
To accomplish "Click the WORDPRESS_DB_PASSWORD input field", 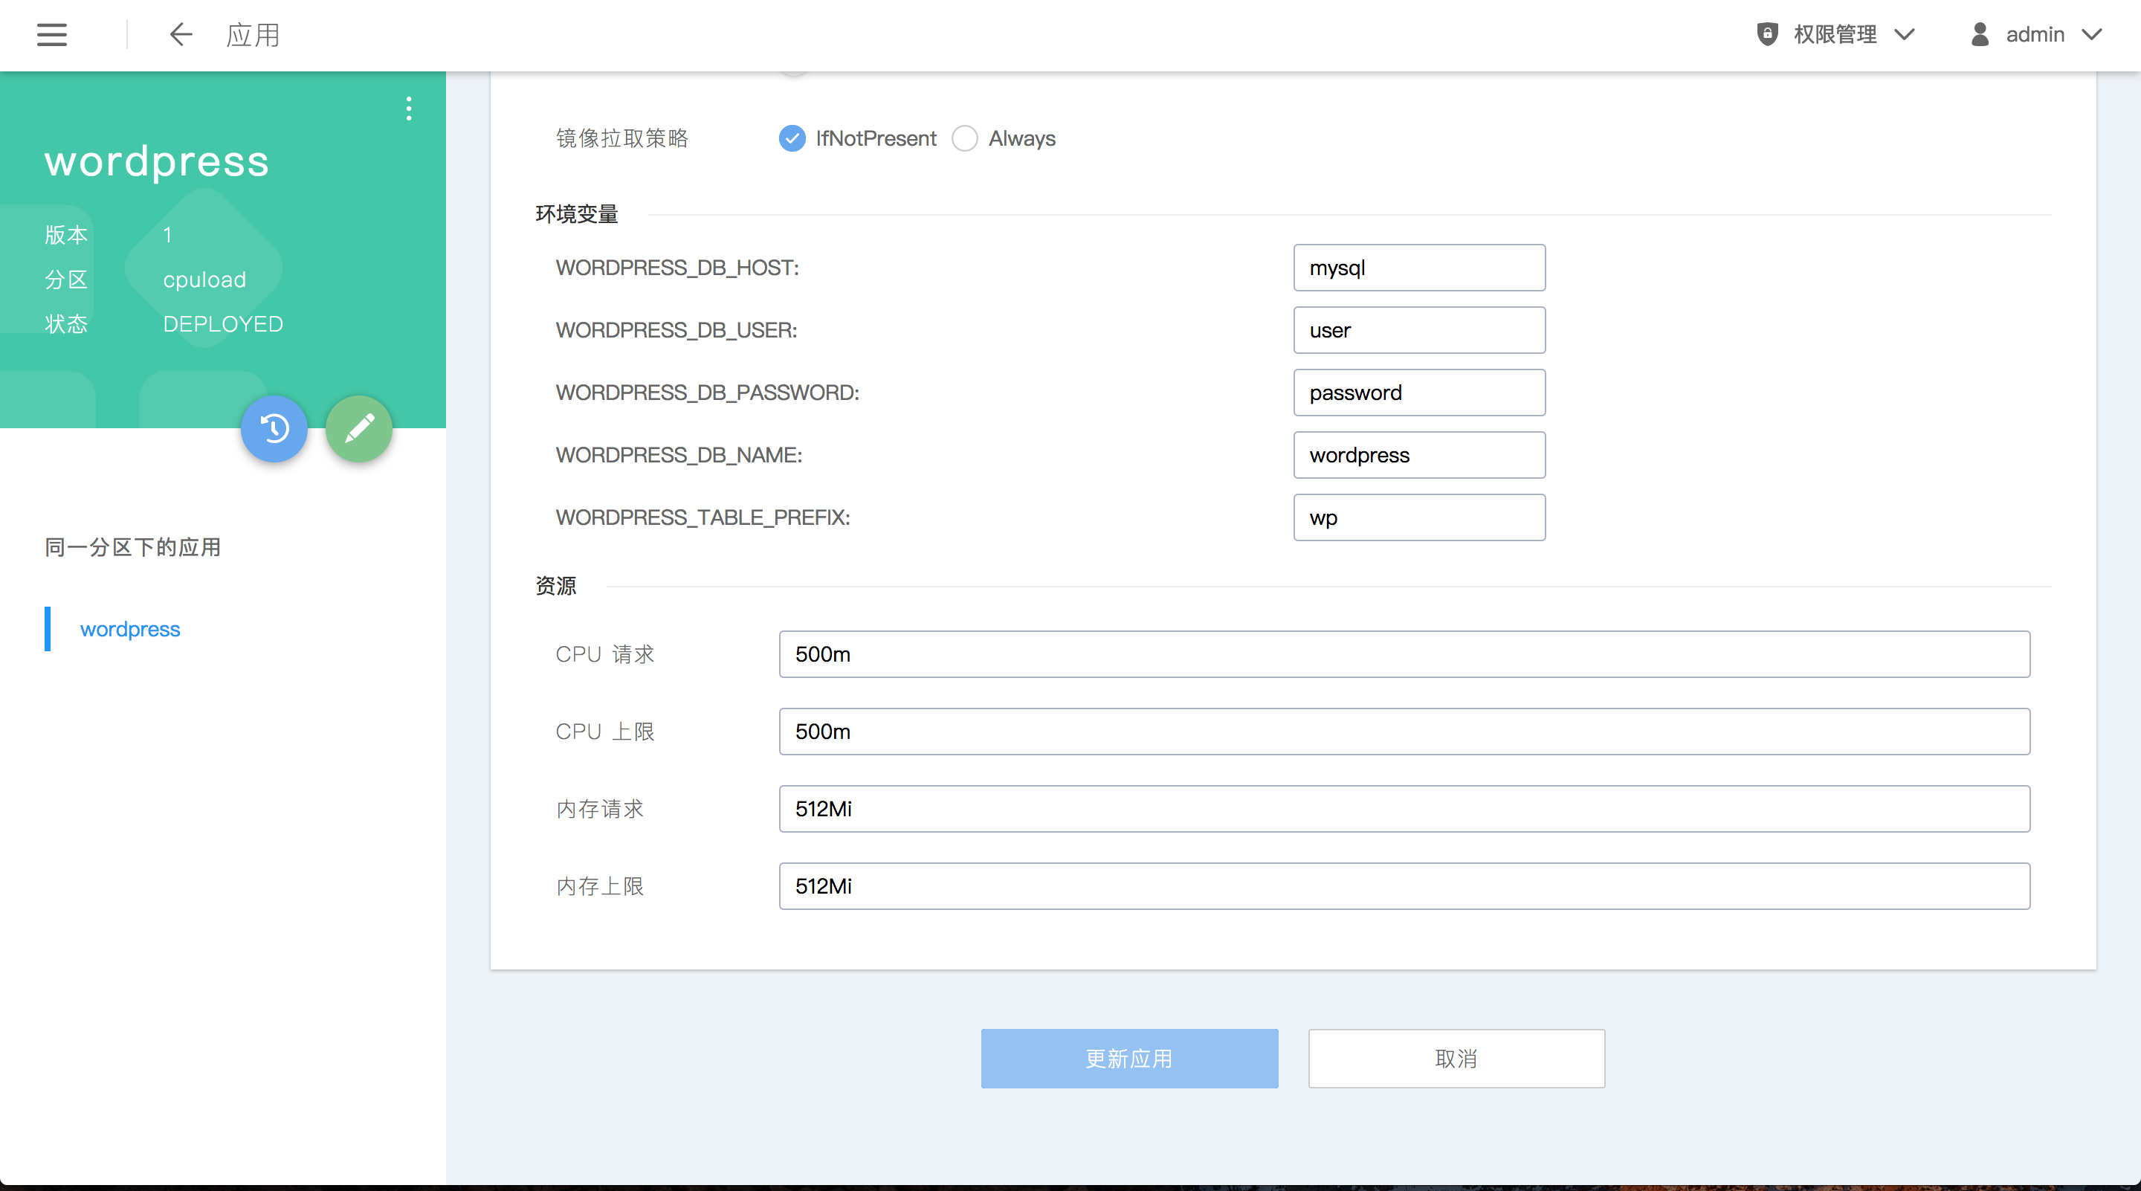I will pos(1418,393).
